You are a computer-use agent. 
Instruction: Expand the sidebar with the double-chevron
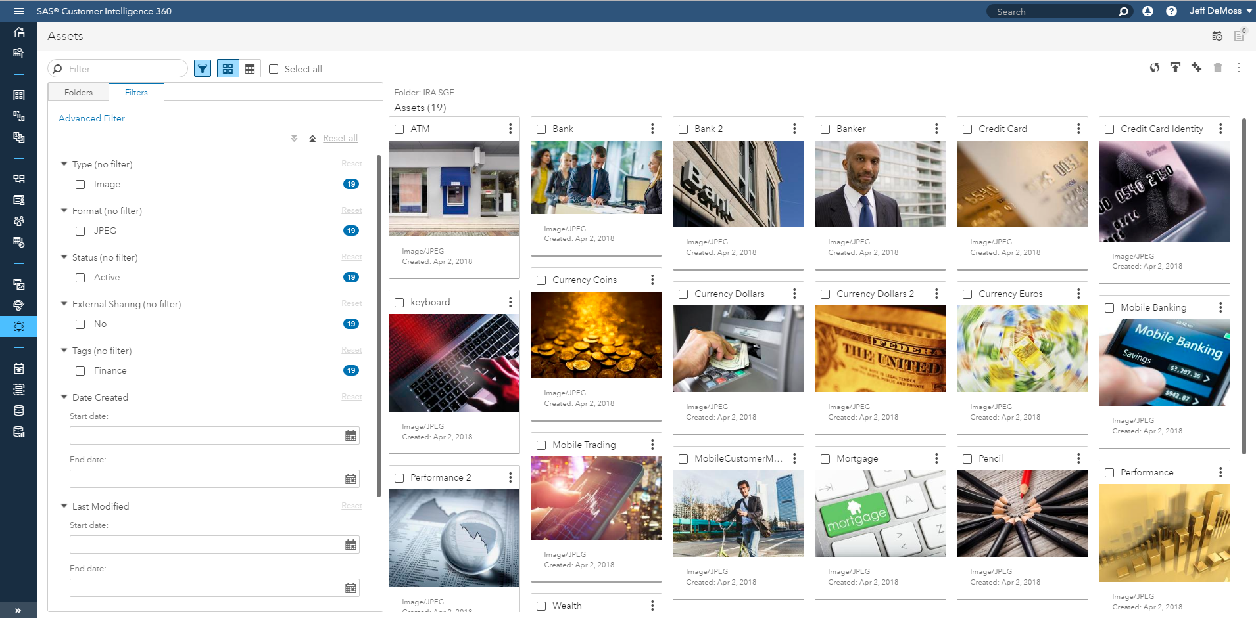click(x=18, y=610)
